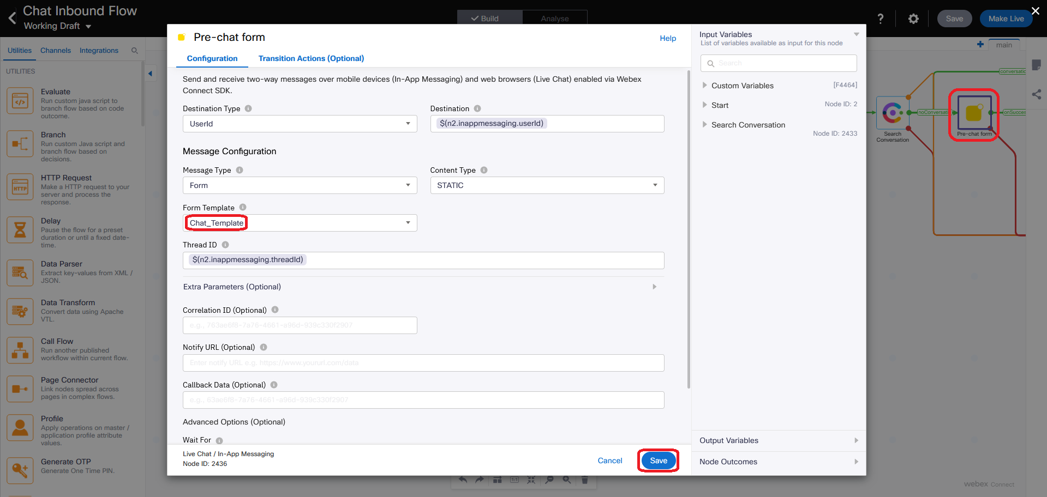Click the info icon next to Wait For

tap(219, 440)
